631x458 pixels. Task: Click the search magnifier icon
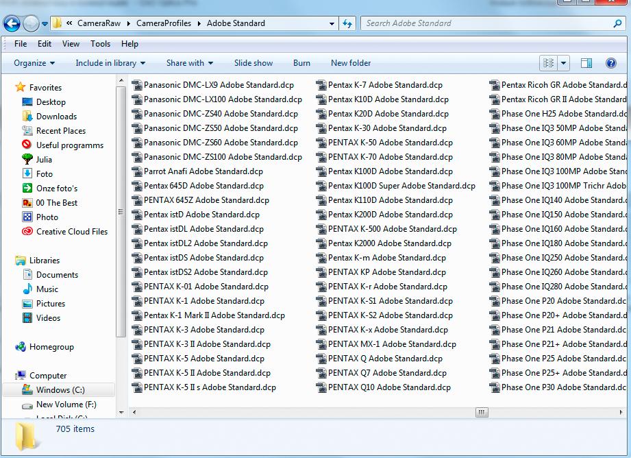(617, 23)
